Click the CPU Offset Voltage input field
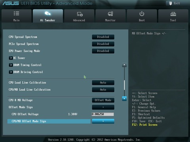 tap(103, 114)
